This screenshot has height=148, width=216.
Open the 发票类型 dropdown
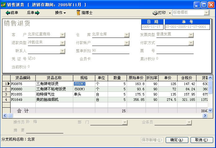191,35
